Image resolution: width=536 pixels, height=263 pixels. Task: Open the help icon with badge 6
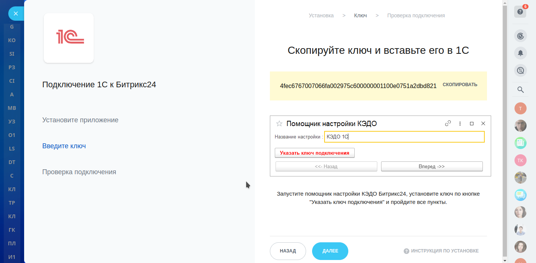click(x=520, y=11)
